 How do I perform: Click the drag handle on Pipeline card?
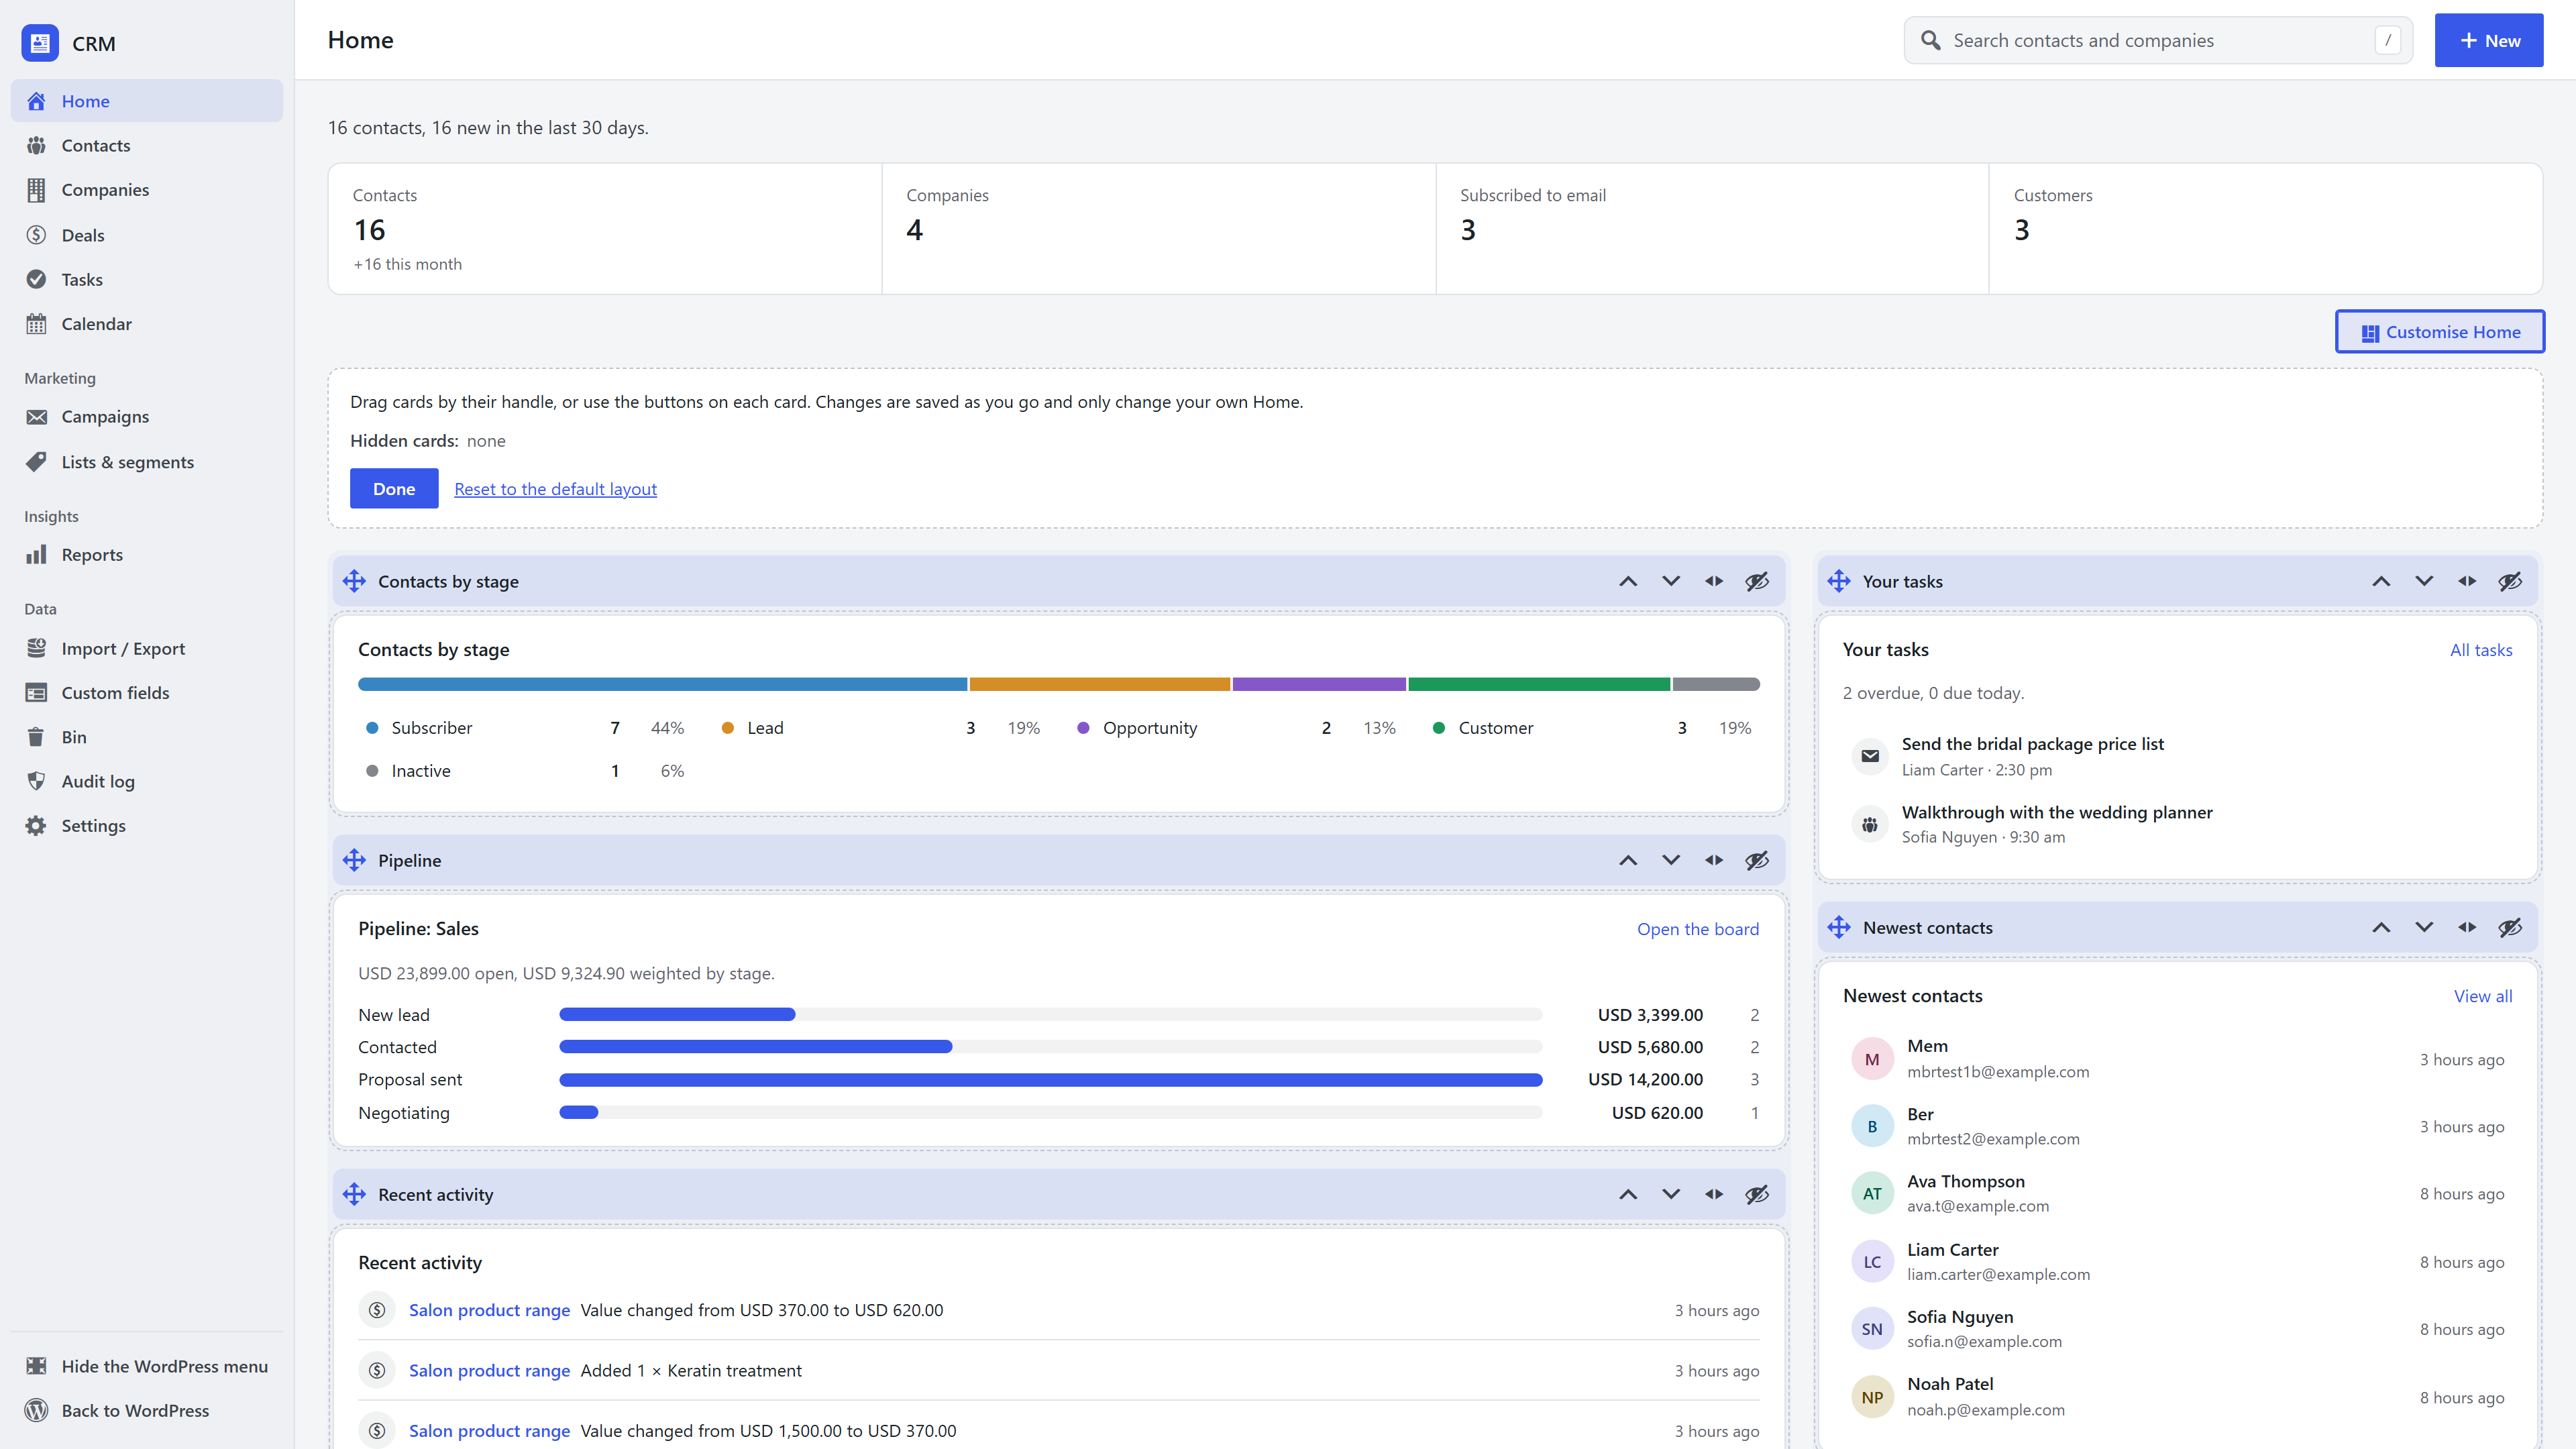(x=354, y=860)
